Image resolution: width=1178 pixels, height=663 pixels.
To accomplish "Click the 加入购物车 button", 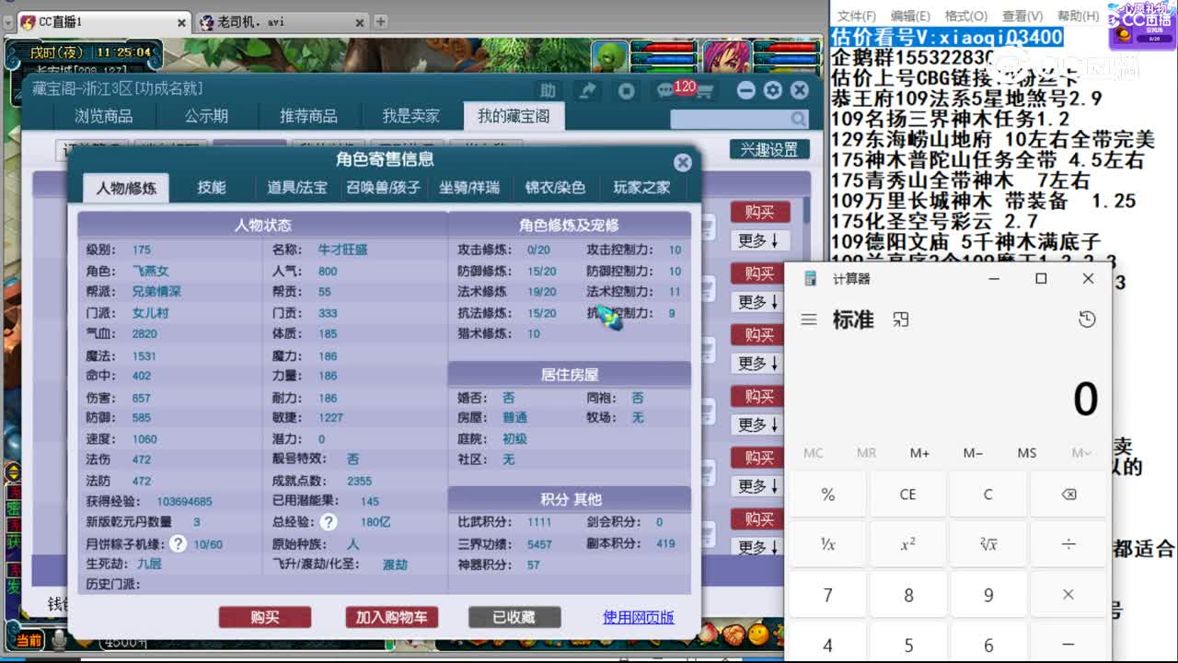I will point(392,617).
